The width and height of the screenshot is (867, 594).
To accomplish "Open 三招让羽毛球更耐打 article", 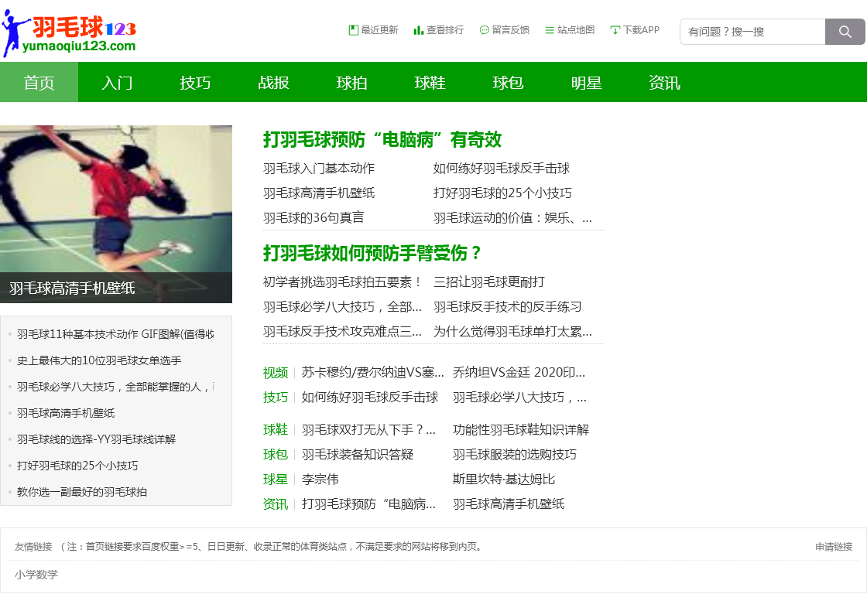I will [x=489, y=282].
